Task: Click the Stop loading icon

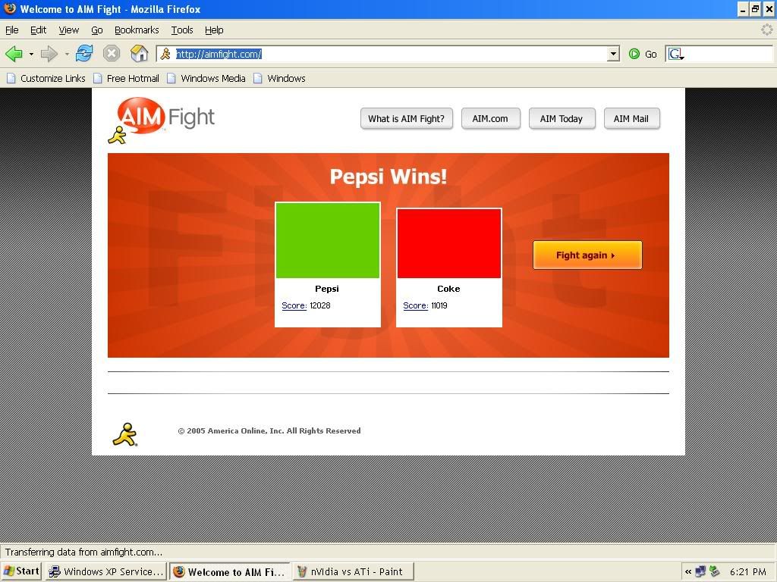Action: point(112,54)
